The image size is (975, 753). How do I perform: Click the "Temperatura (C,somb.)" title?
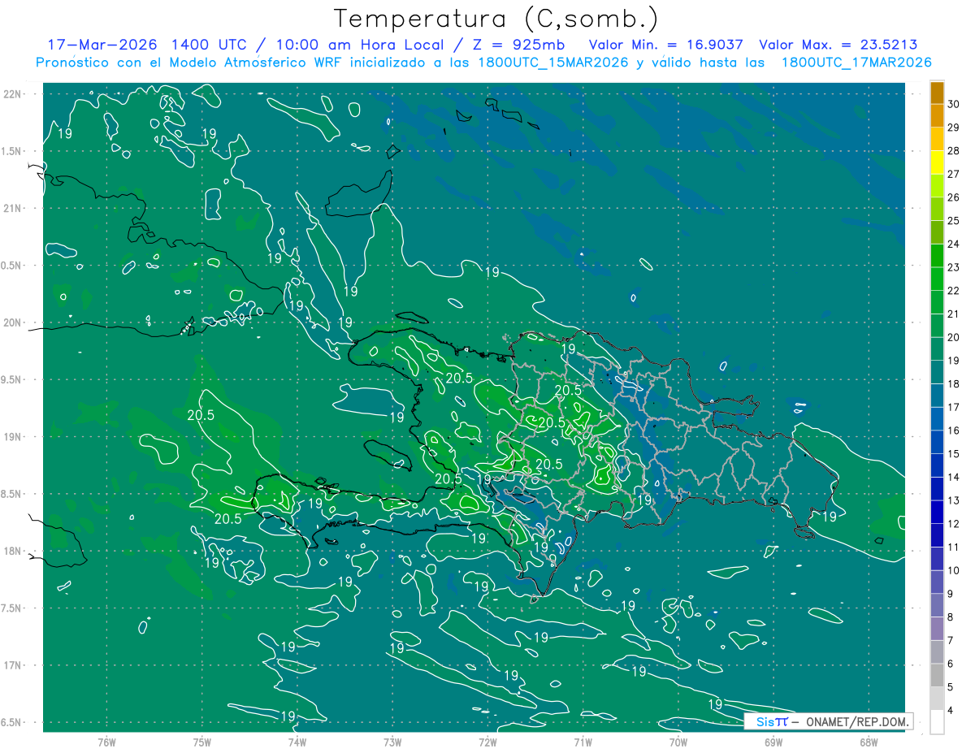coord(496,19)
